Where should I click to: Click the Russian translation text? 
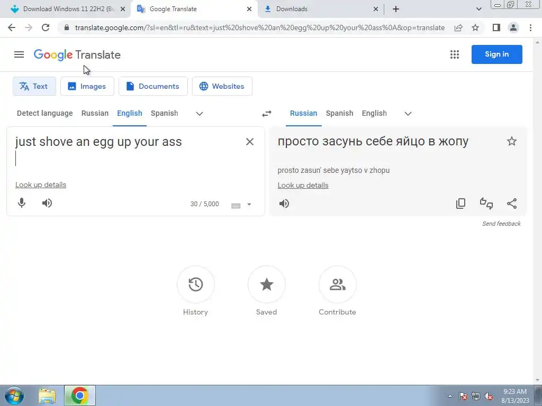point(373,141)
